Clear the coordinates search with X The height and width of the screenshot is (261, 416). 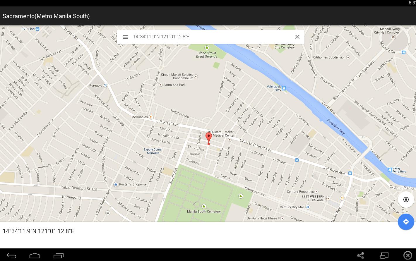pos(297,37)
